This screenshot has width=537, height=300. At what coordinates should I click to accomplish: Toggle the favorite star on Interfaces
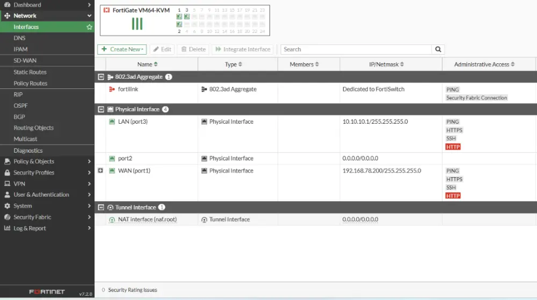89,27
